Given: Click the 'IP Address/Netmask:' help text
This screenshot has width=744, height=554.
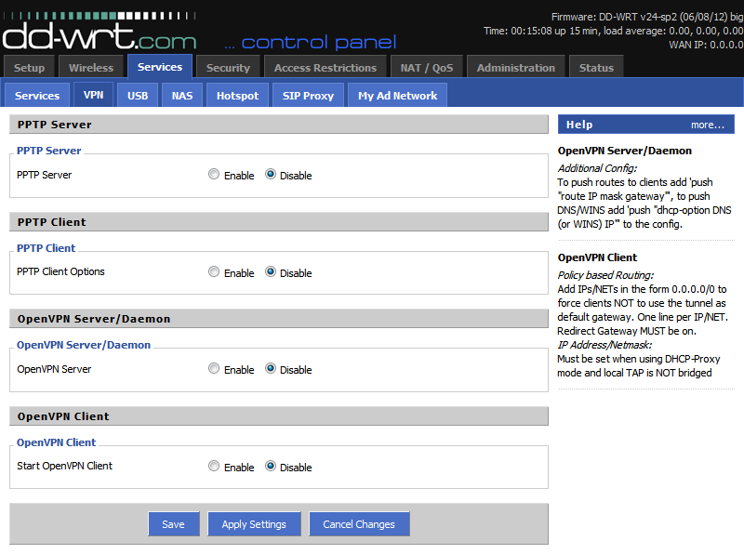Looking at the screenshot, I should pos(604,345).
